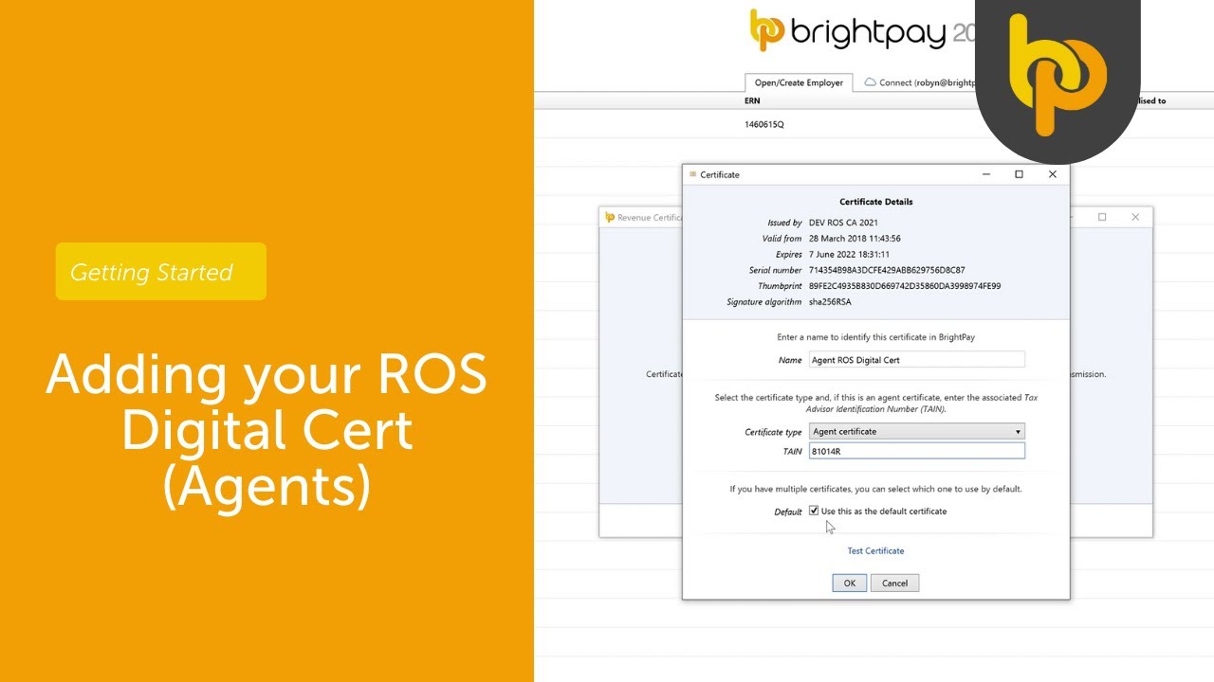This screenshot has width=1214, height=682.
Task: Click the ERN column header
Action: click(752, 100)
